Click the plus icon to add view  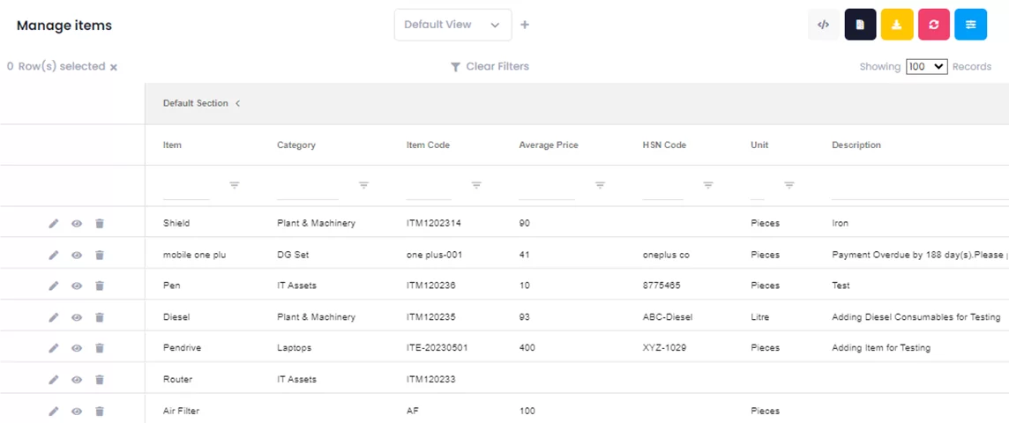pyautogui.click(x=525, y=25)
